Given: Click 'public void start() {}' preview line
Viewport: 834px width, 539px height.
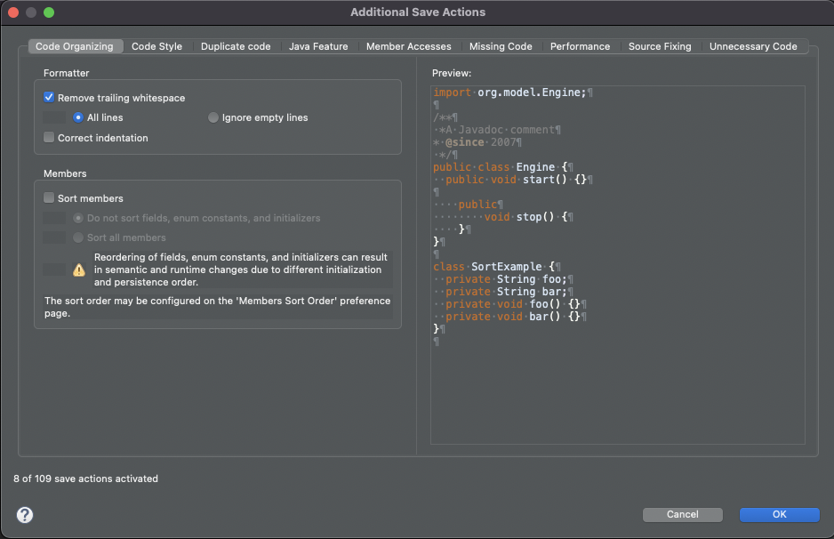Looking at the screenshot, I should [x=516, y=180].
